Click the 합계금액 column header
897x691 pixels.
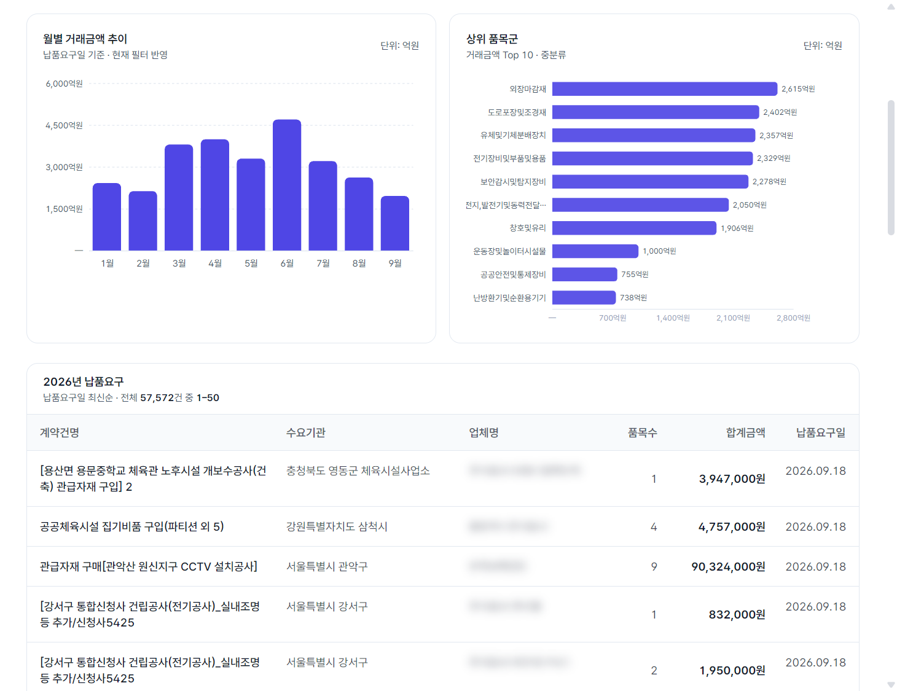(746, 432)
